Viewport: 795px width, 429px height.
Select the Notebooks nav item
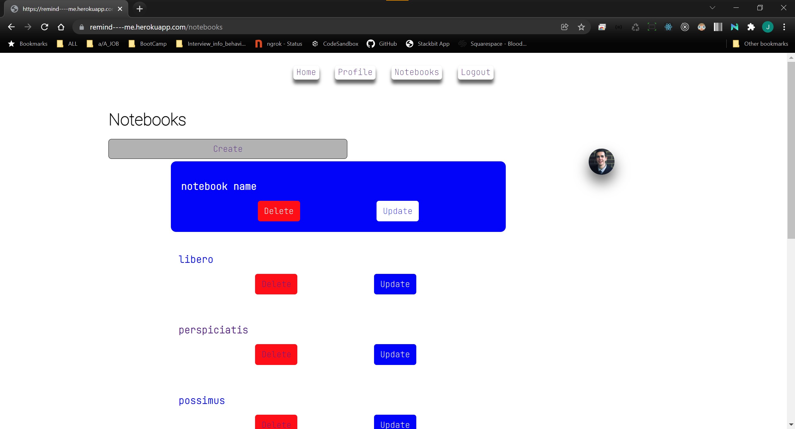(x=417, y=72)
